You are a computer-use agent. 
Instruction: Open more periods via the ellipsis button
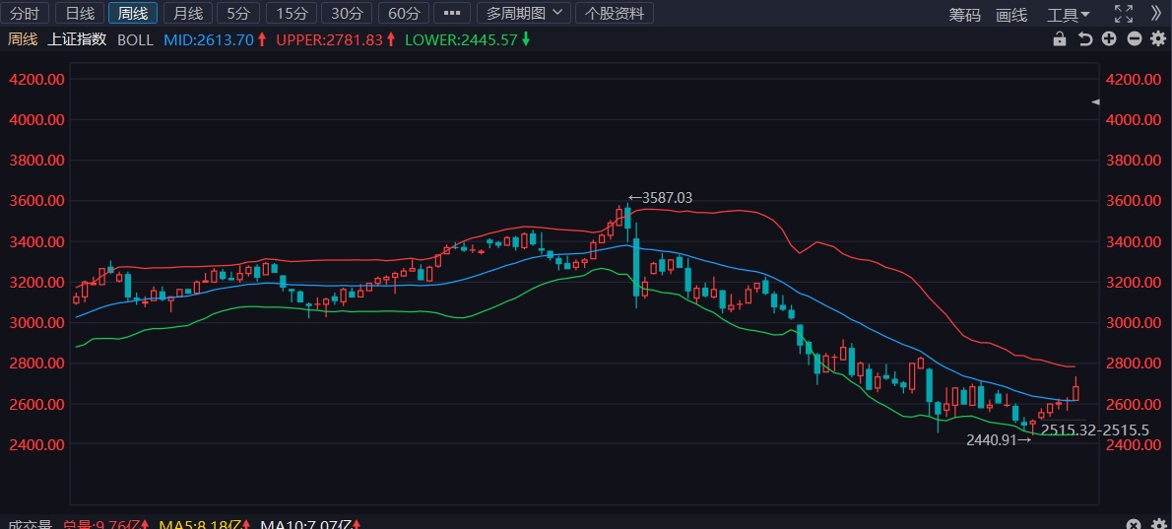[x=451, y=13]
